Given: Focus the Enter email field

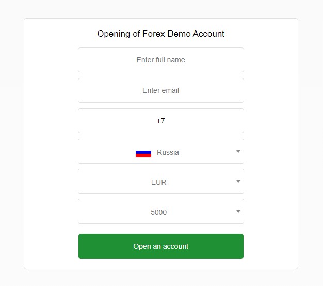Looking at the screenshot, I should pyautogui.click(x=161, y=90).
